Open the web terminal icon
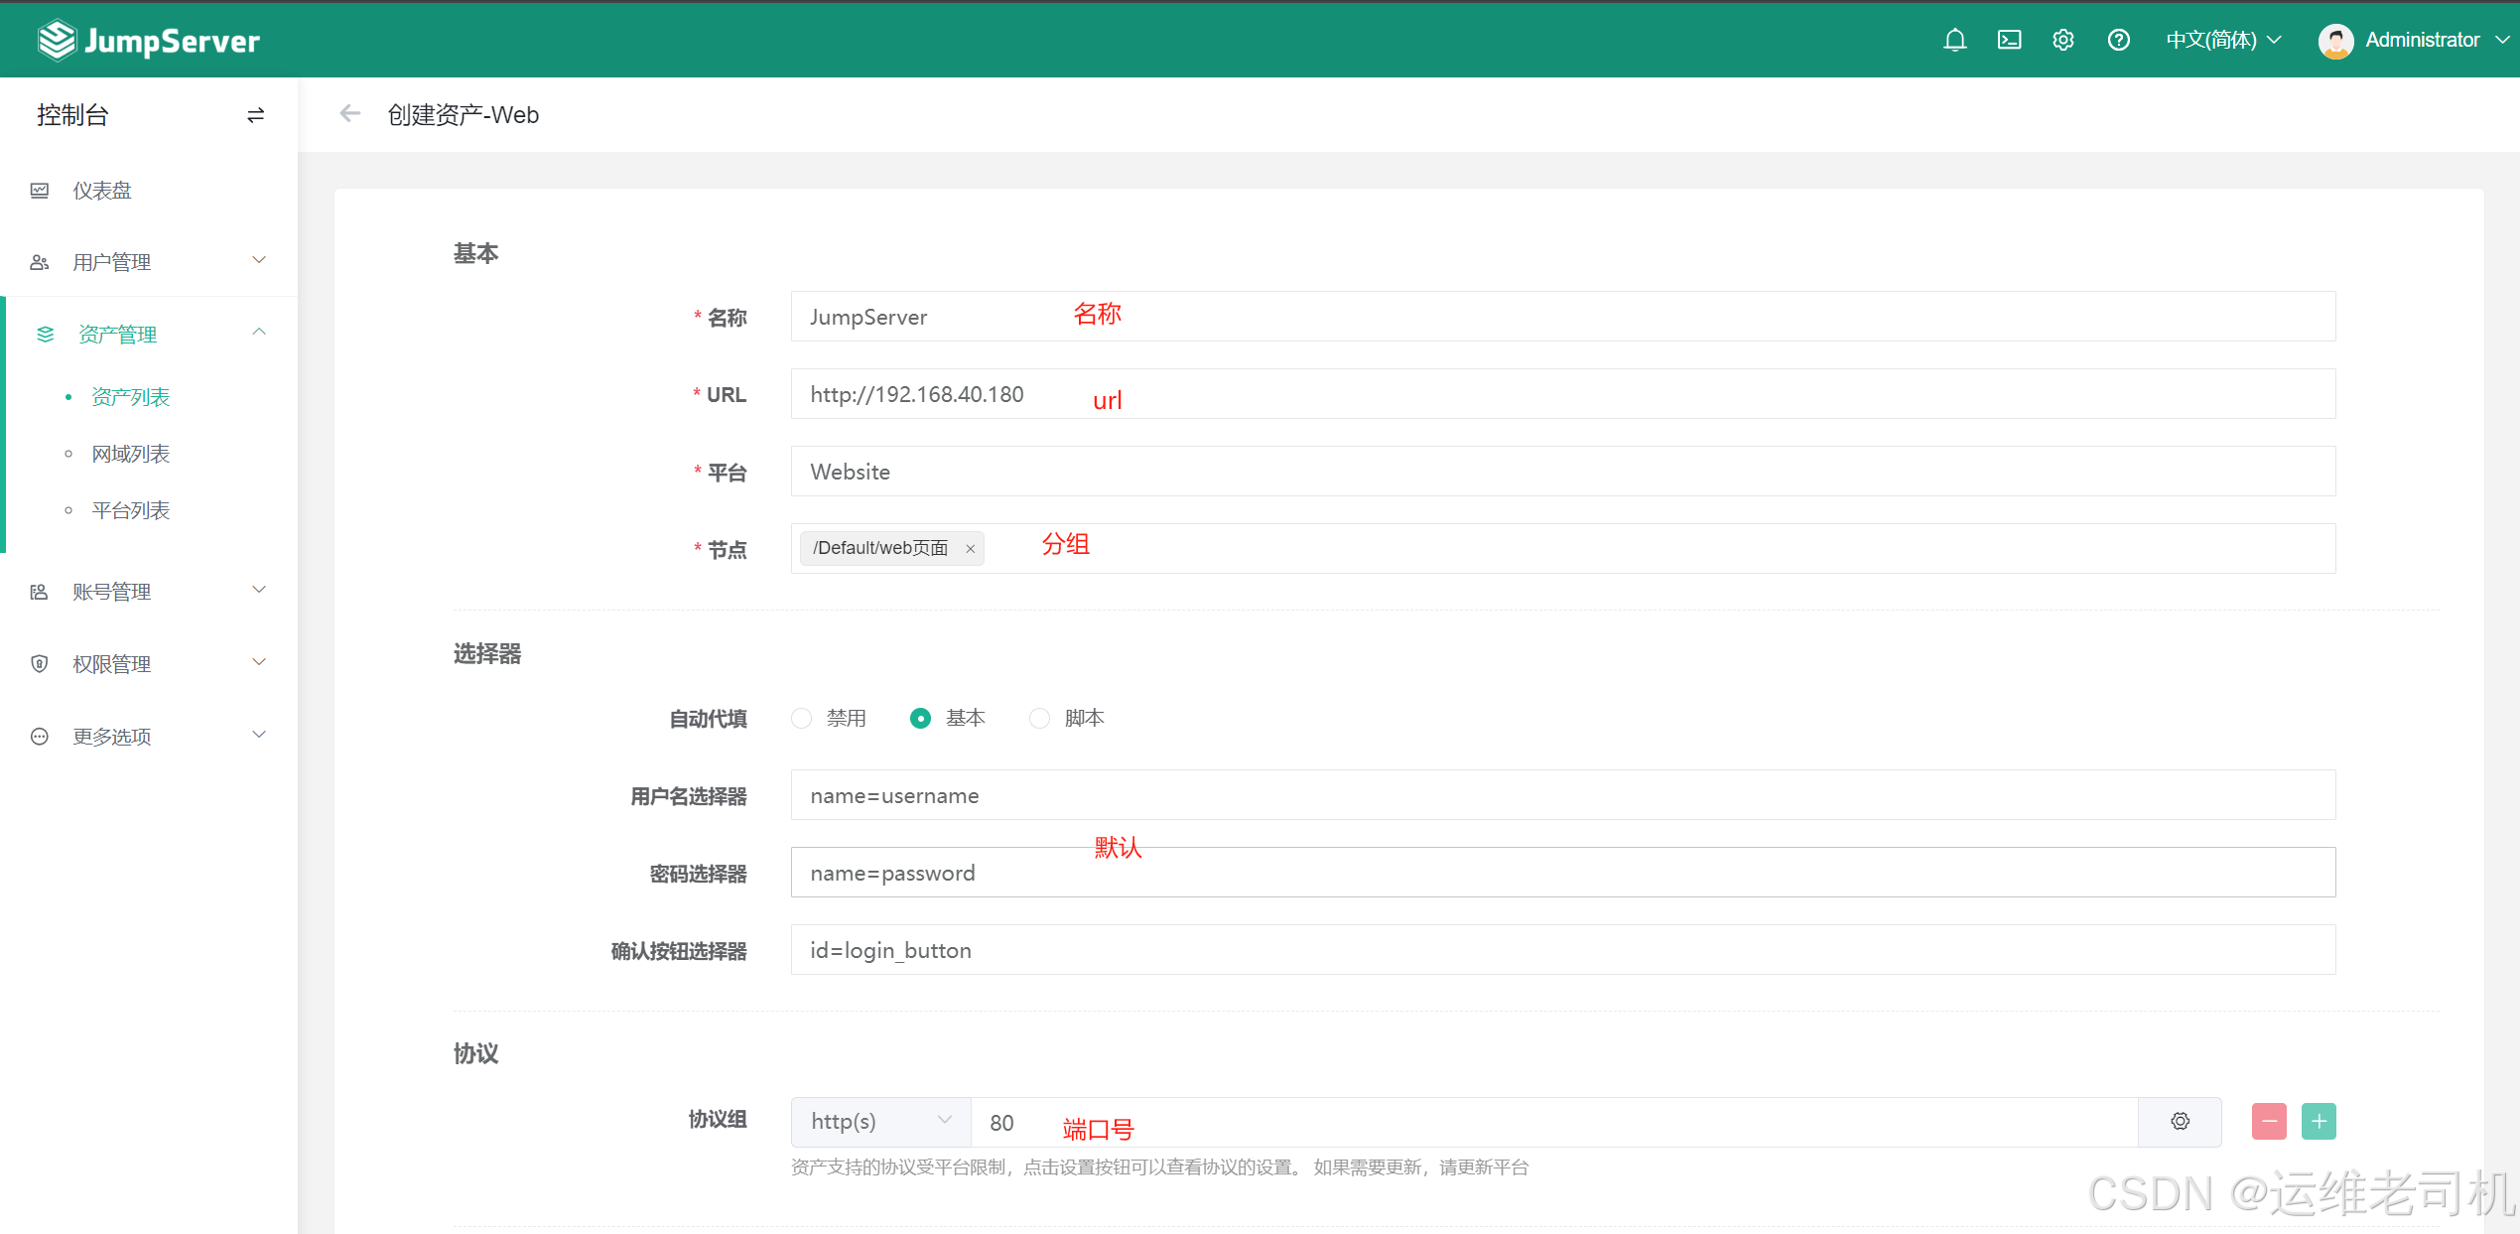Screen dimensions: 2520x1234 click(x=2009, y=40)
